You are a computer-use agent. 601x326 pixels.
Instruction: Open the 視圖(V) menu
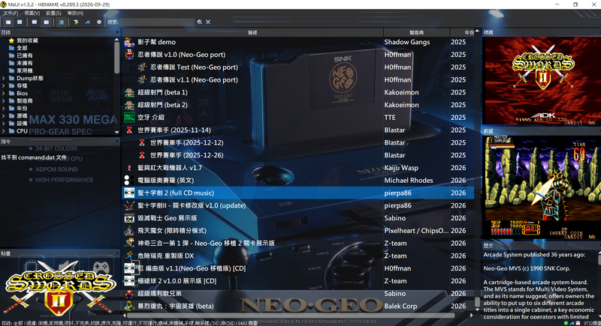[32, 13]
